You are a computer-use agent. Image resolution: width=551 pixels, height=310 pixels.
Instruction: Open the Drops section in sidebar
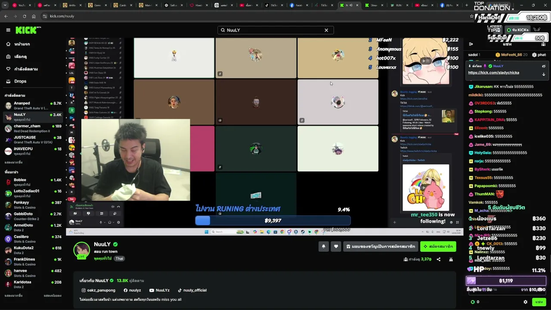point(16,81)
